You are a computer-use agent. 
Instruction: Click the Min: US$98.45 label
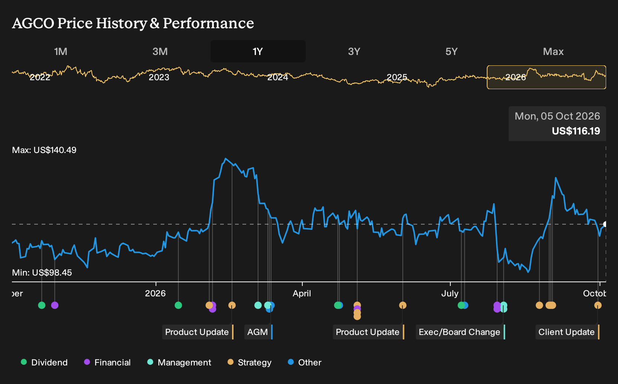tap(42, 273)
